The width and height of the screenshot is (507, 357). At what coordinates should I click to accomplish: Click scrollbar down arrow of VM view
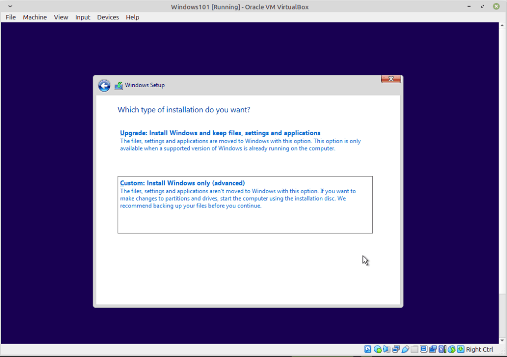502,341
